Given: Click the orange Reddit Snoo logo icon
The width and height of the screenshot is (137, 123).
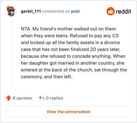Looking at the screenshot, I should click(x=110, y=11).
